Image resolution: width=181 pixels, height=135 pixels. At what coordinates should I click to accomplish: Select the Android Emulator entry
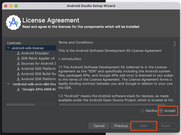(35, 53)
